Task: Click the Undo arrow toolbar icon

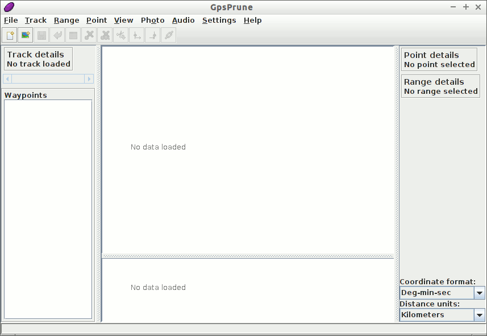Action: coord(57,35)
